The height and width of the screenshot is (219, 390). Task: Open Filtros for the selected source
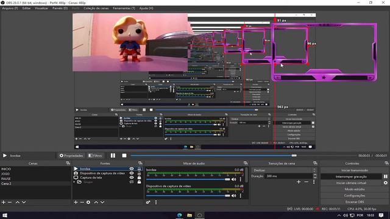[x=95, y=156]
